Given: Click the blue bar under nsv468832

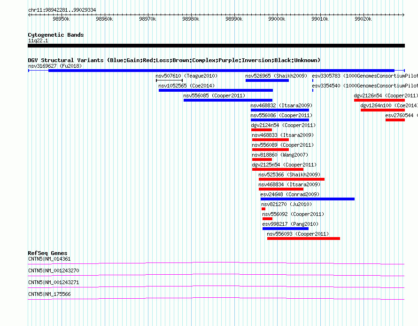Looking at the screenshot, I should 280,110.
